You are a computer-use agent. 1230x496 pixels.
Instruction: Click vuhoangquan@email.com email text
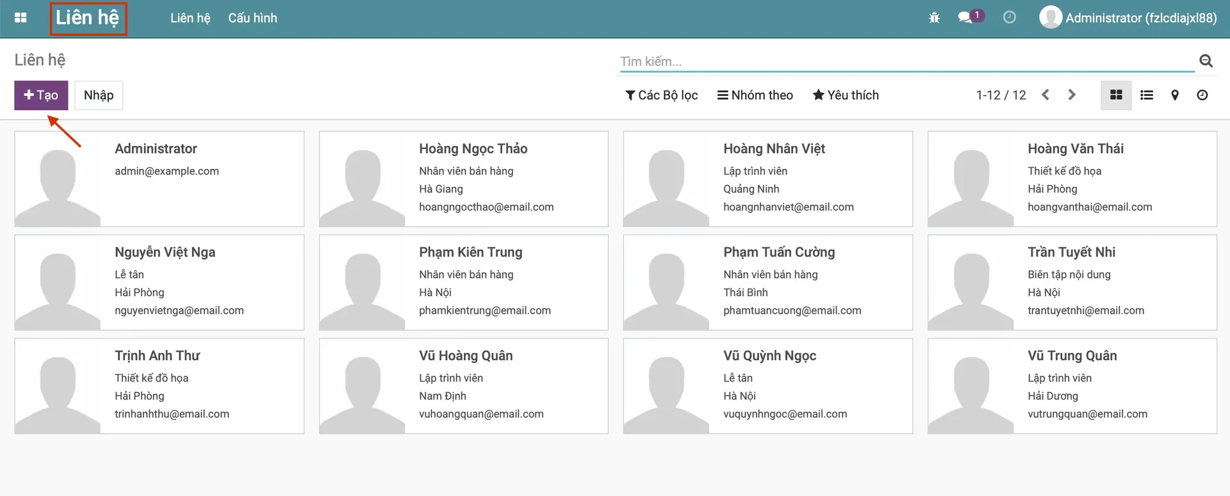tap(481, 414)
